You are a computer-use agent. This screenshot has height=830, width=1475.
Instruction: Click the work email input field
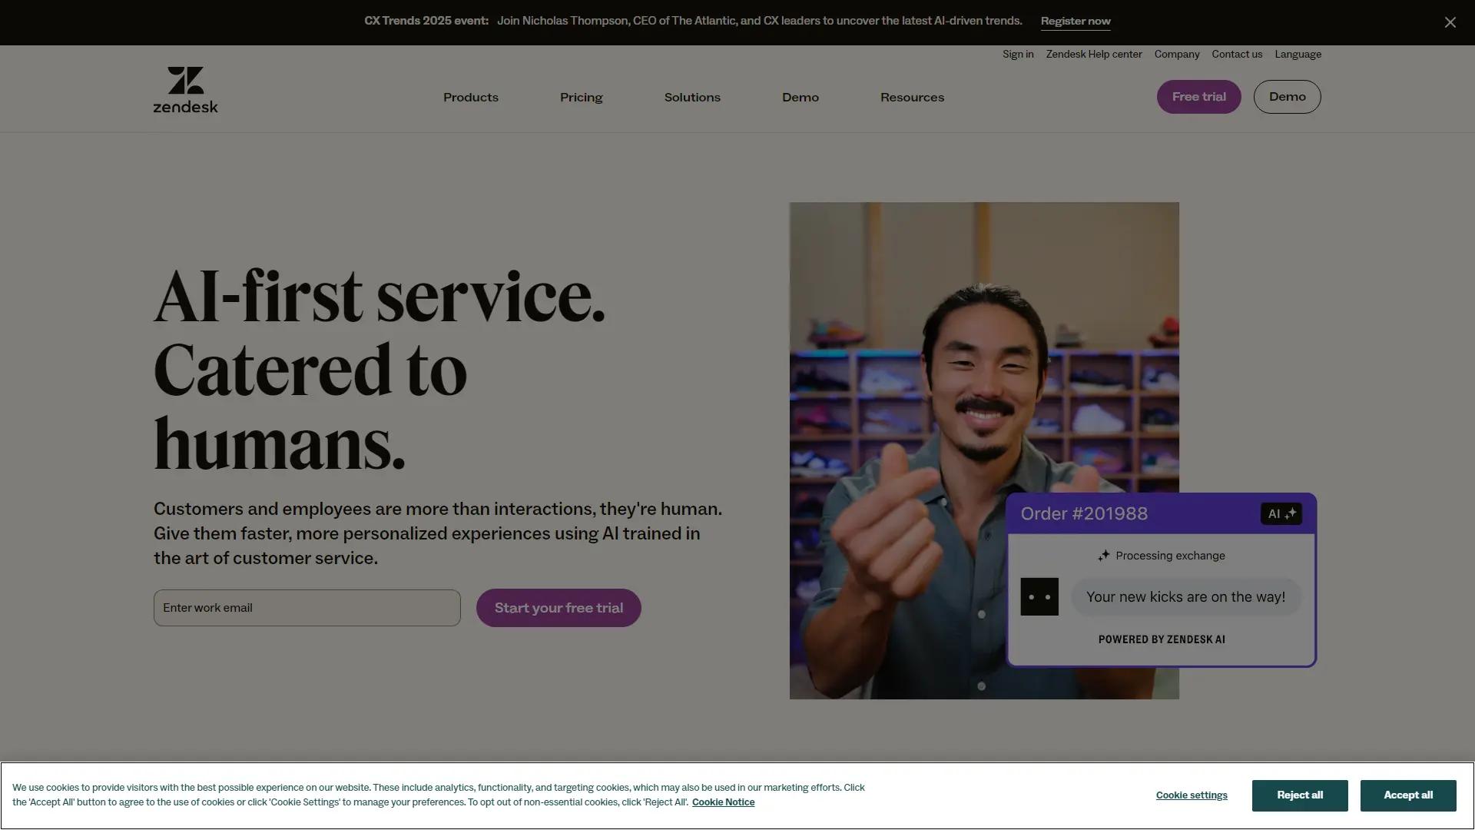point(307,607)
